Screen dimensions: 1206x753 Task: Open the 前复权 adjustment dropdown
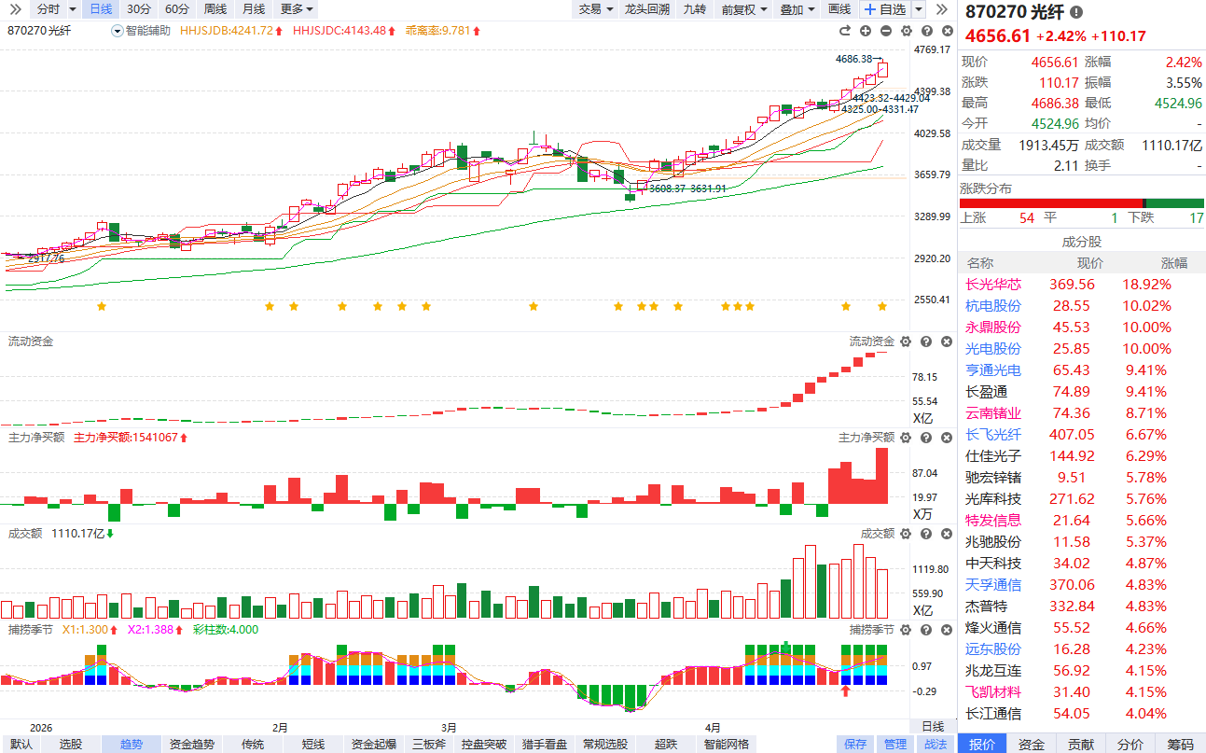(744, 9)
